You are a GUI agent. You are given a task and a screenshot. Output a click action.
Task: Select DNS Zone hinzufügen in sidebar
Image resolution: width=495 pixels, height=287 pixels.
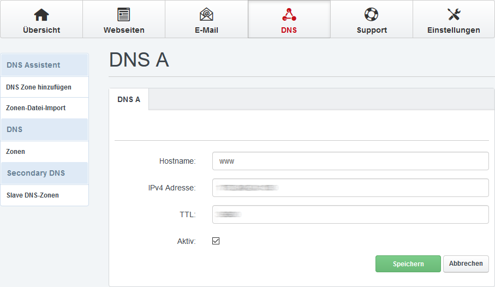click(39, 87)
